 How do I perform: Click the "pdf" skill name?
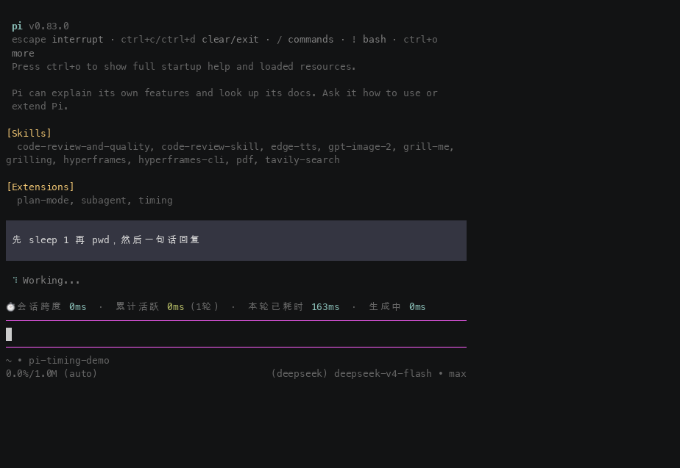[244, 160]
